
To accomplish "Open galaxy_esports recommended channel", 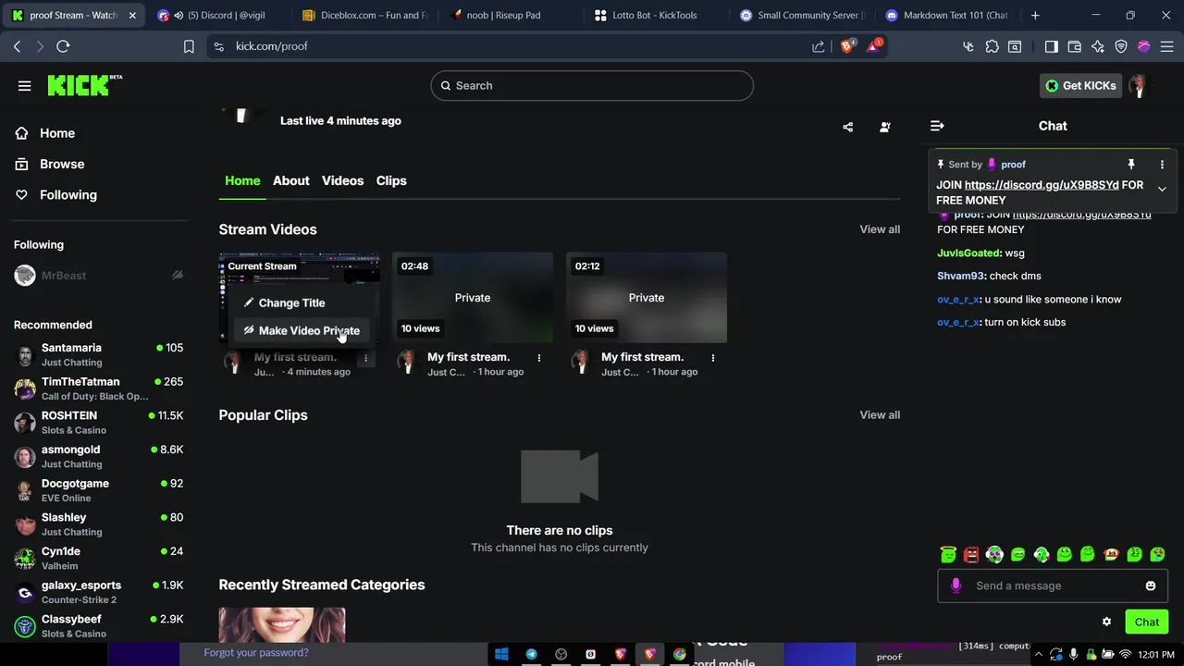I will (x=98, y=592).
